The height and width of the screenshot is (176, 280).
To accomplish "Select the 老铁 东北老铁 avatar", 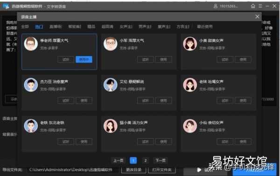I will point(31,126).
